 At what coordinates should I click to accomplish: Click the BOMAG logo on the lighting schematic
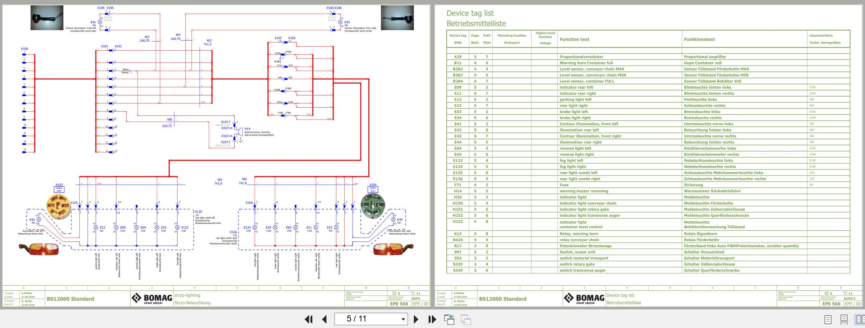point(151,298)
